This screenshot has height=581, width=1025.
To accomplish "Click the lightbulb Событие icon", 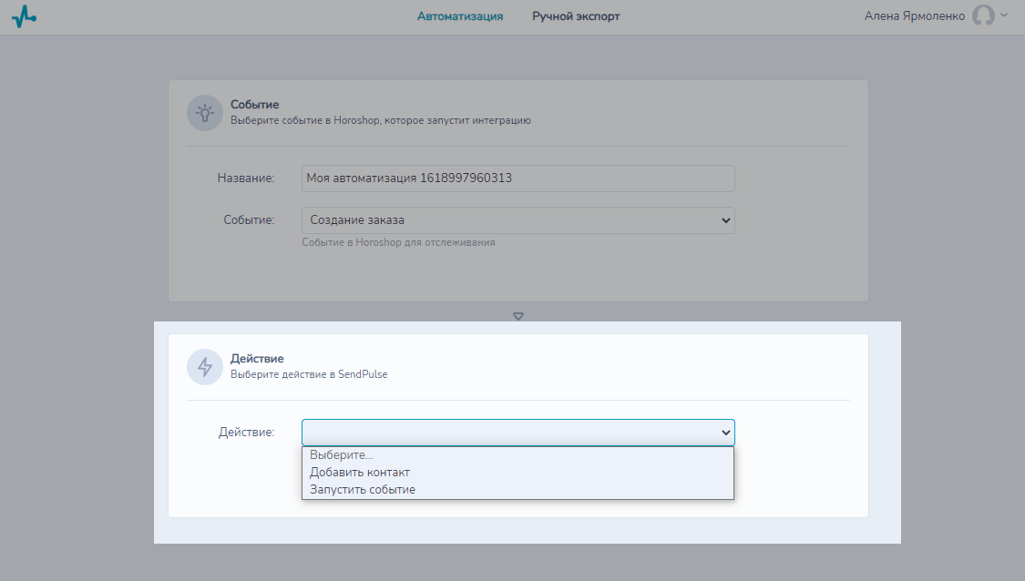I will 205,113.
